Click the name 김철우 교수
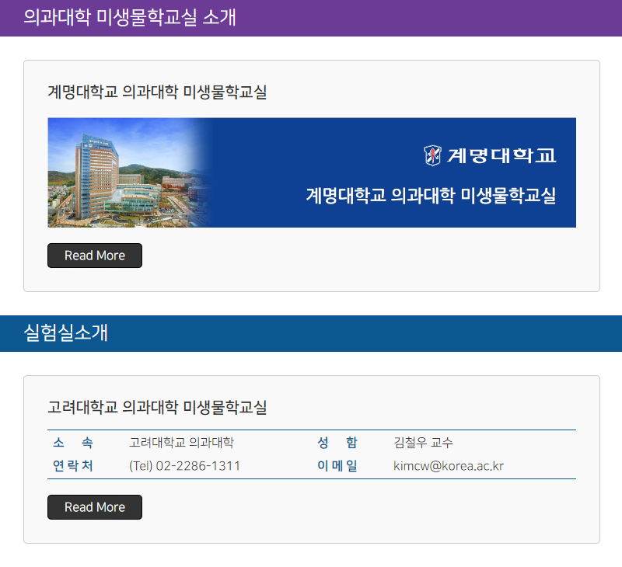The height and width of the screenshot is (567, 622). (423, 442)
